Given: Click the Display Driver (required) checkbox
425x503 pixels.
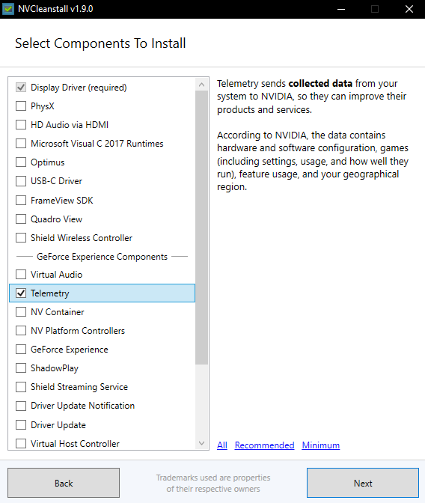Looking at the screenshot, I should click(21, 88).
